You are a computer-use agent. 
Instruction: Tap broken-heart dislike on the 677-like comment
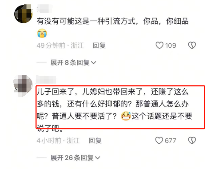pyautogui.click(x=192, y=140)
